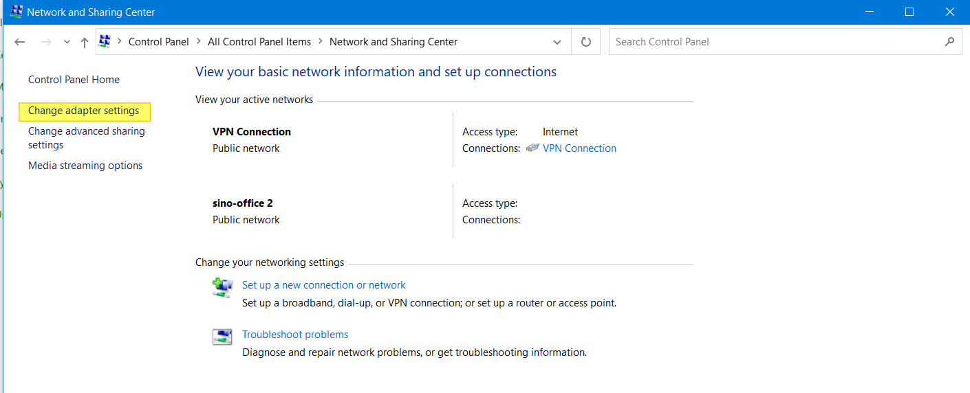Go up one level with the up arrow
Viewport: 970px width, 393px height.
coord(85,42)
